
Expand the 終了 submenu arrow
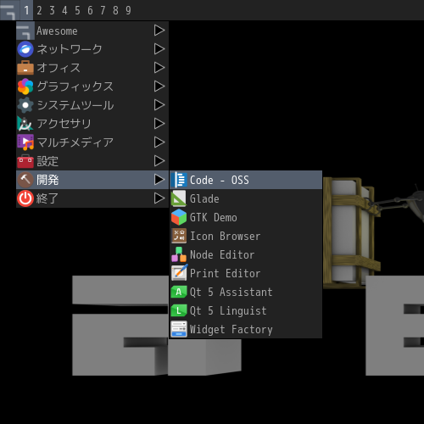pyautogui.click(x=159, y=198)
